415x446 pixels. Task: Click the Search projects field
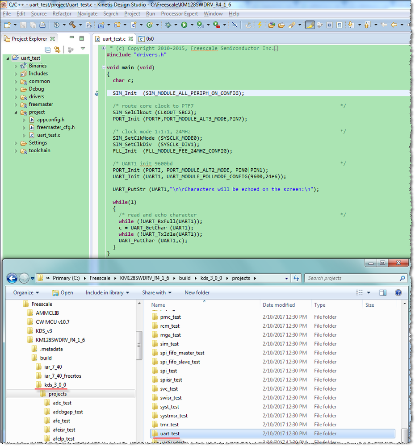click(x=356, y=278)
